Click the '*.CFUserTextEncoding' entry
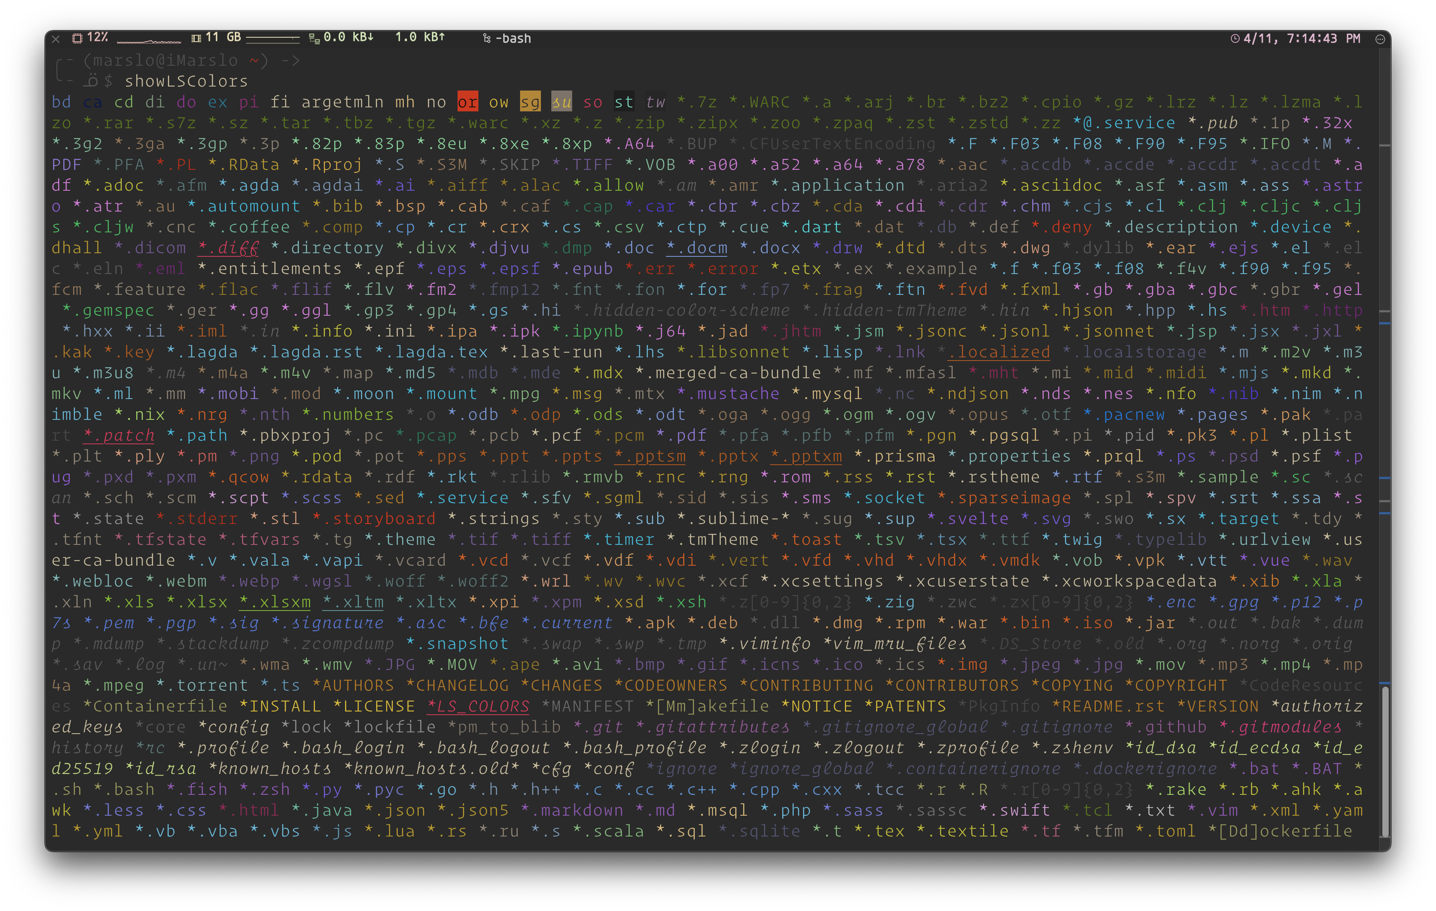 click(833, 144)
